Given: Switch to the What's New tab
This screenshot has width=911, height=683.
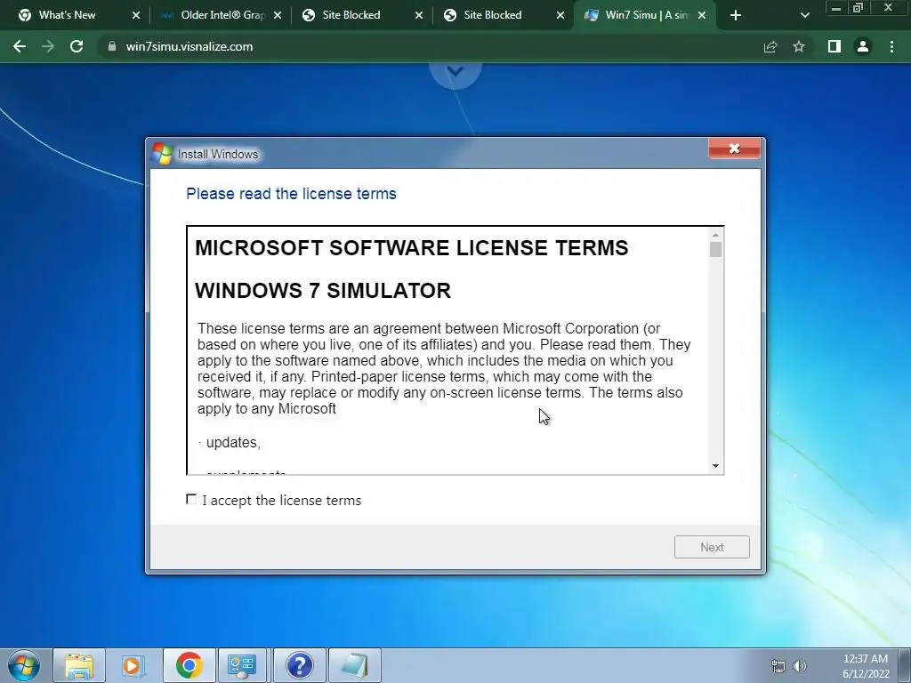Looking at the screenshot, I should (67, 15).
